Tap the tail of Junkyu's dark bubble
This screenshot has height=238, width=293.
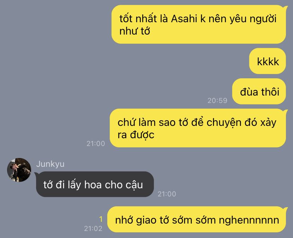(36, 174)
